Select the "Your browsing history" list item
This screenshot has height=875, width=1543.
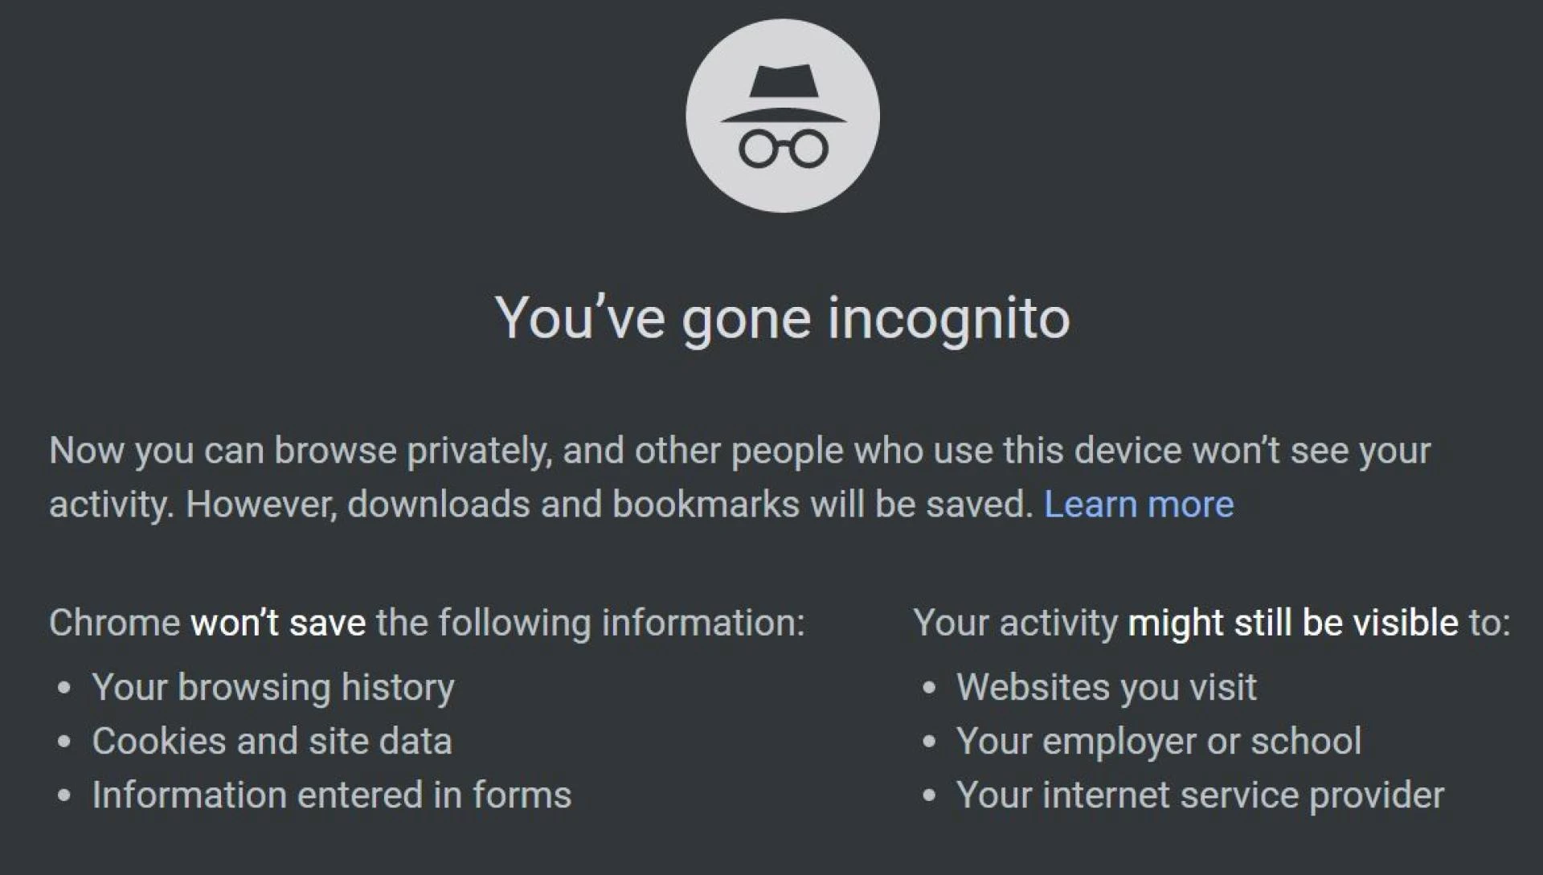tap(272, 688)
